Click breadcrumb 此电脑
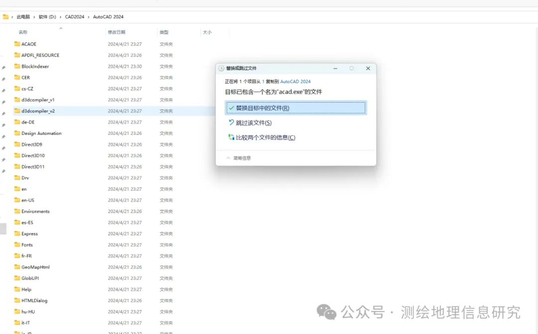Image resolution: width=538 pixels, height=334 pixels. pos(23,17)
